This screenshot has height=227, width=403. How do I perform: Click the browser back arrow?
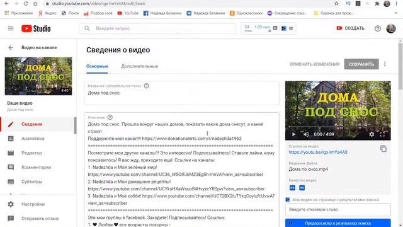[7, 4]
